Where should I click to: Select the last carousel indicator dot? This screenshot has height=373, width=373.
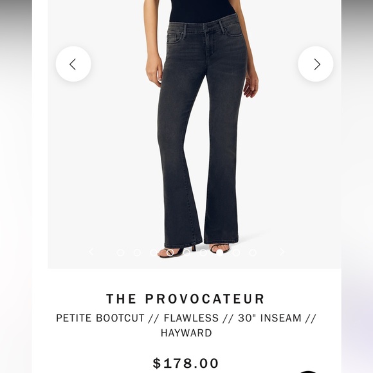tap(253, 253)
